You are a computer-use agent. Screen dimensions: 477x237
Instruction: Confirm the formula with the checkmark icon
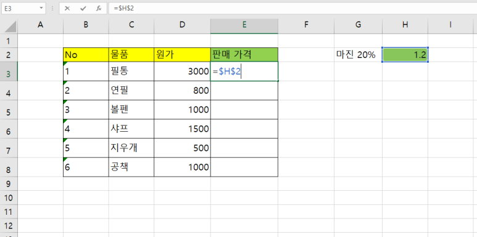point(83,9)
